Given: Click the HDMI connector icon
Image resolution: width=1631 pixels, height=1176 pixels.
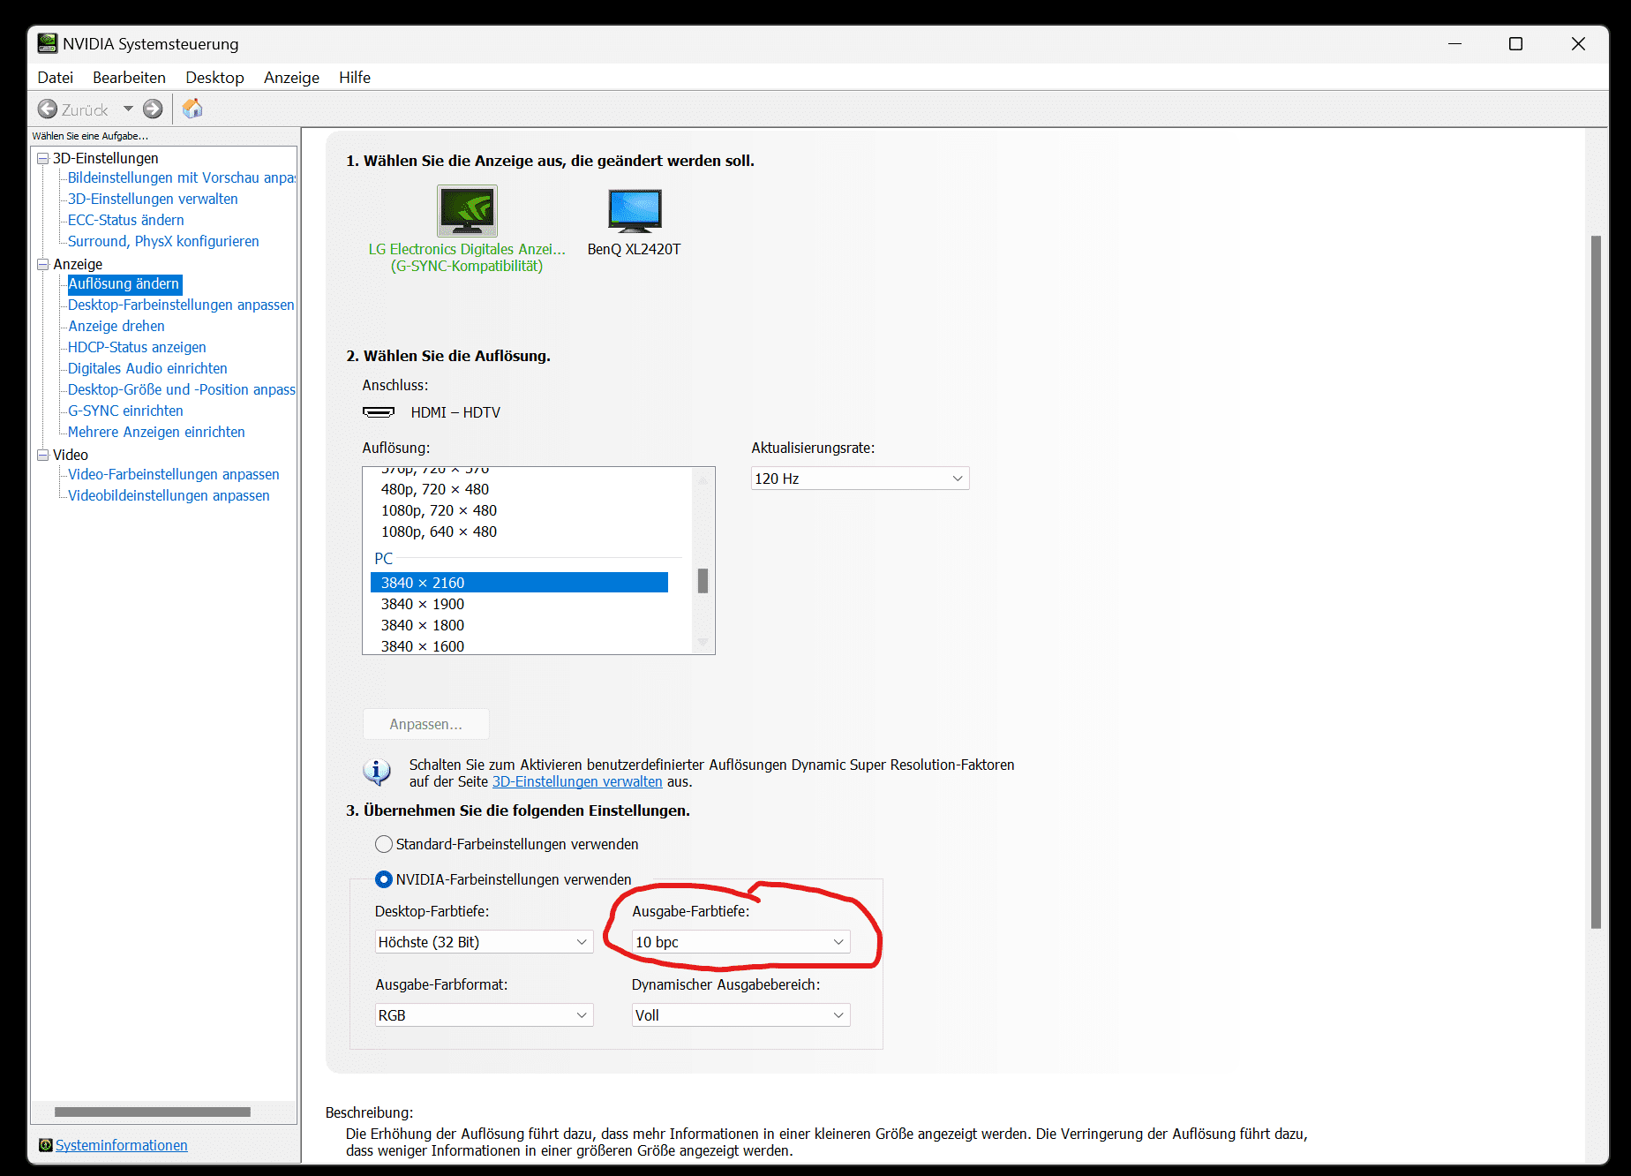Looking at the screenshot, I should pyautogui.click(x=379, y=412).
